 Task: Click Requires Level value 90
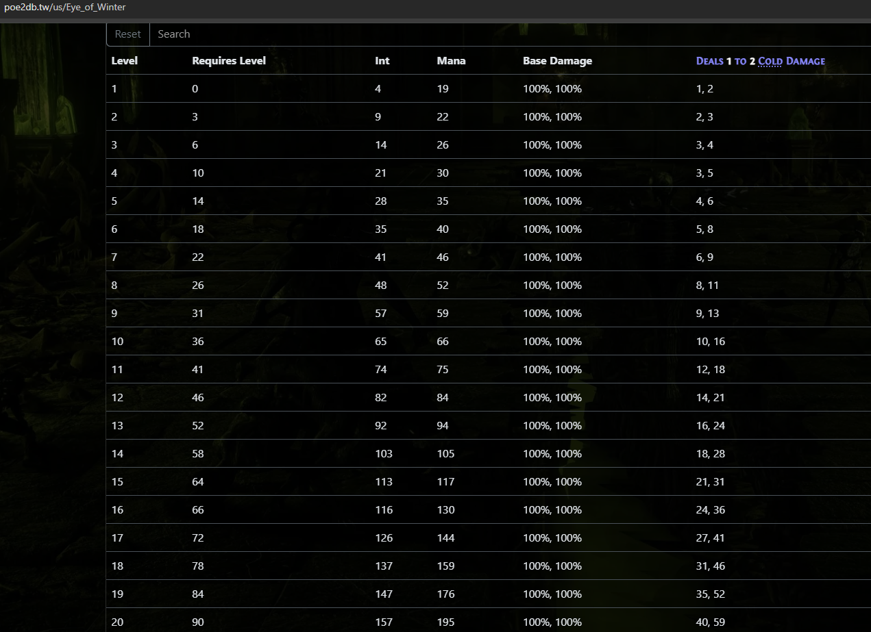tap(198, 622)
